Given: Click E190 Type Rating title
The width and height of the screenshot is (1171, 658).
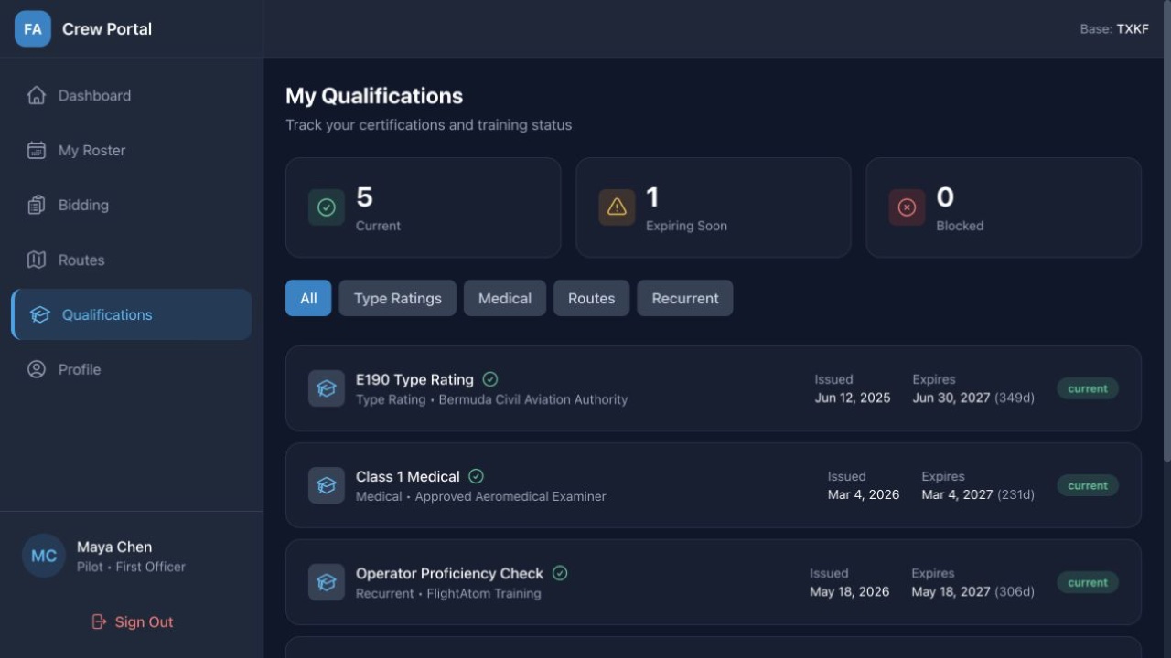Looking at the screenshot, I should point(414,379).
